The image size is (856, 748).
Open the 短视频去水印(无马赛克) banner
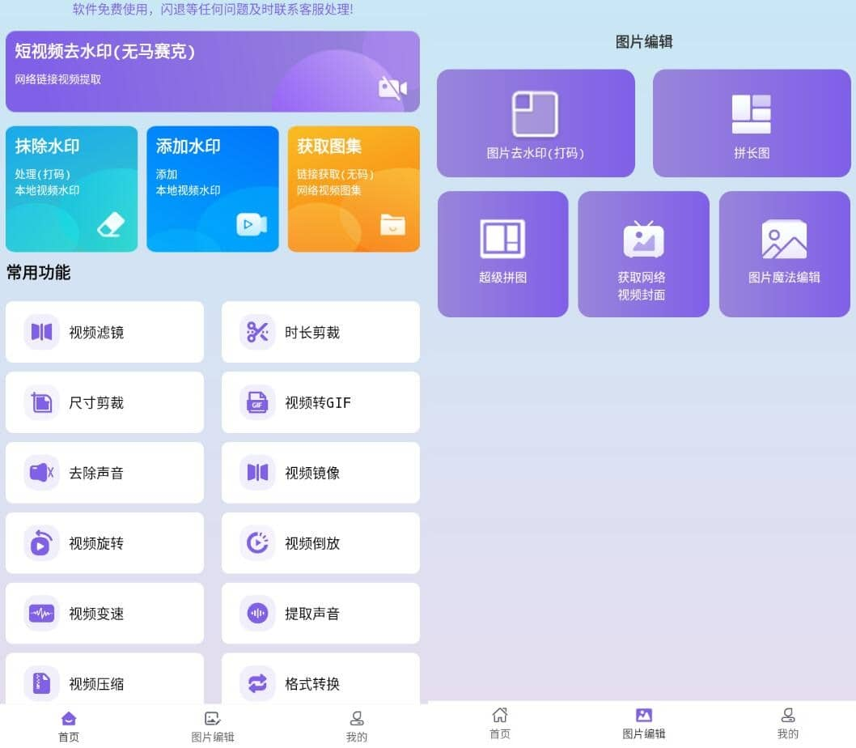212,71
